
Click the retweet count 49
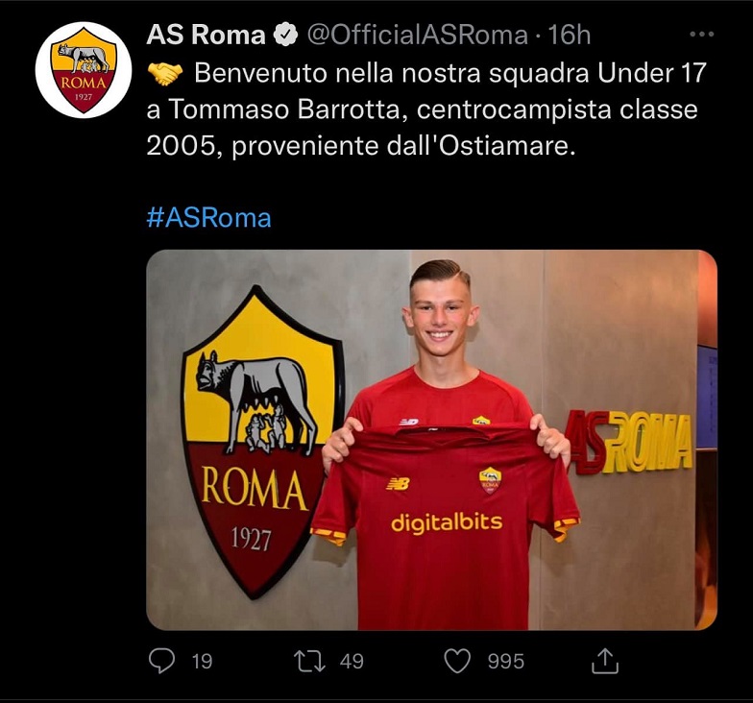(x=352, y=662)
